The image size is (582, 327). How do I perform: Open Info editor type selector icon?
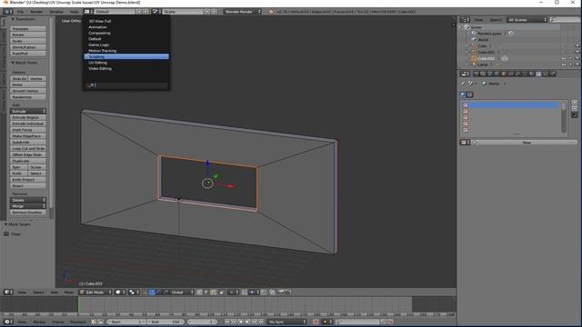click(7, 12)
